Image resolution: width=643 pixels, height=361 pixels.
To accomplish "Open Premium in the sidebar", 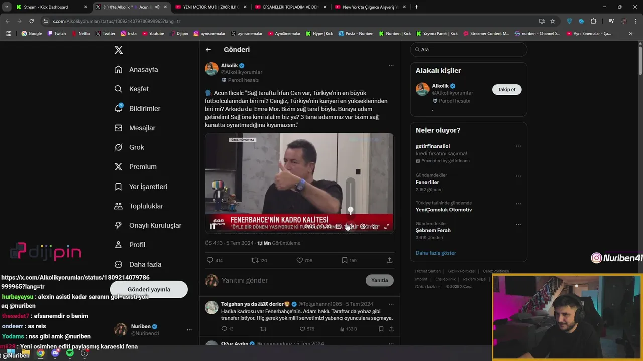I will pyautogui.click(x=135, y=167).
